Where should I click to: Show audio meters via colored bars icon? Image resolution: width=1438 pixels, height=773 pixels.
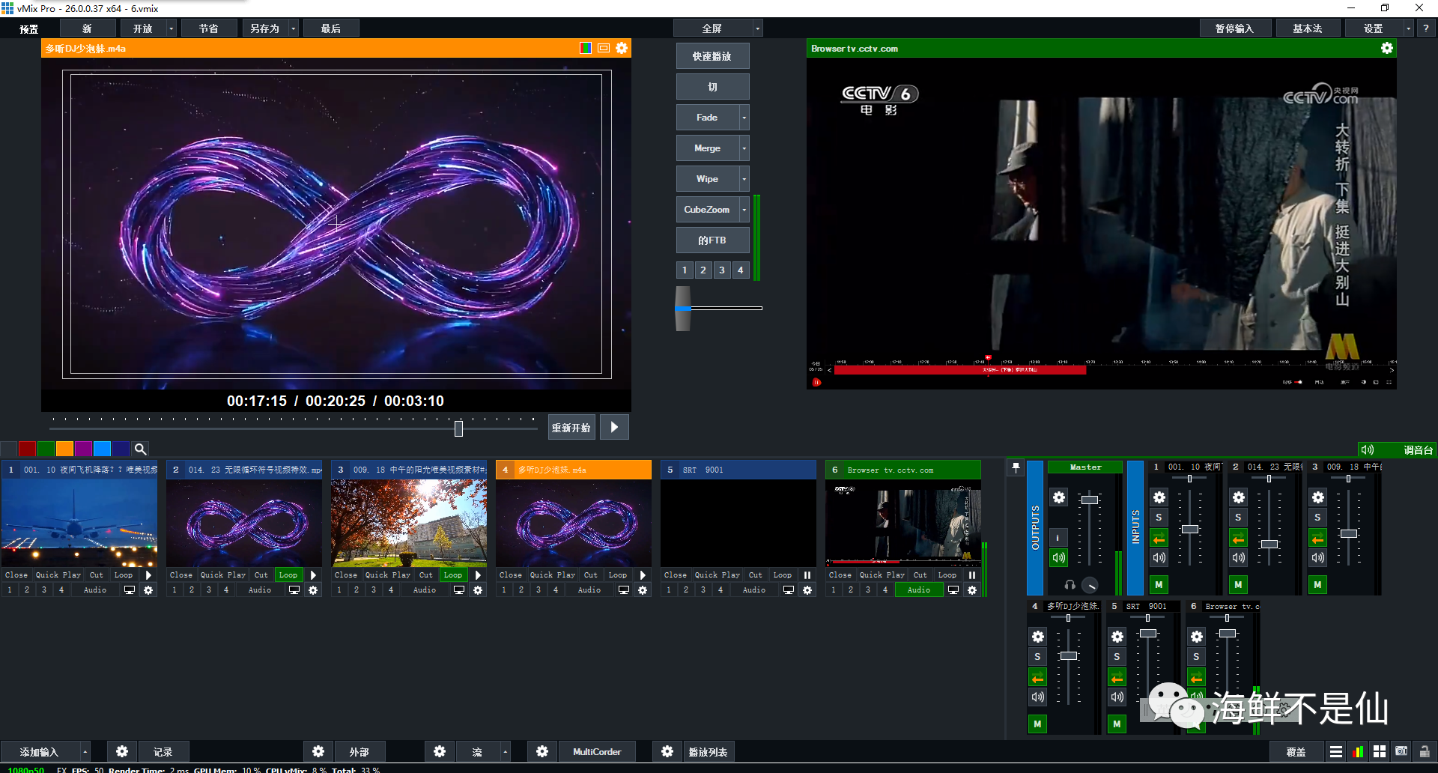coord(1357,751)
